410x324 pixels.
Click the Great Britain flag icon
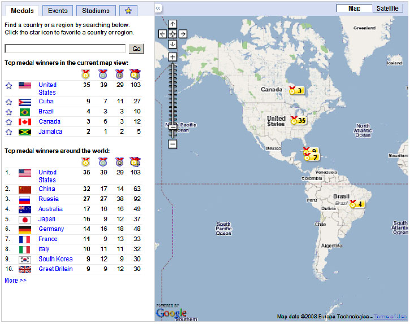[25, 269]
